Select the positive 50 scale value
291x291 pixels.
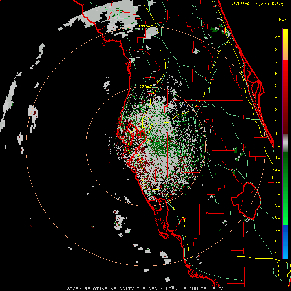tap(278, 86)
